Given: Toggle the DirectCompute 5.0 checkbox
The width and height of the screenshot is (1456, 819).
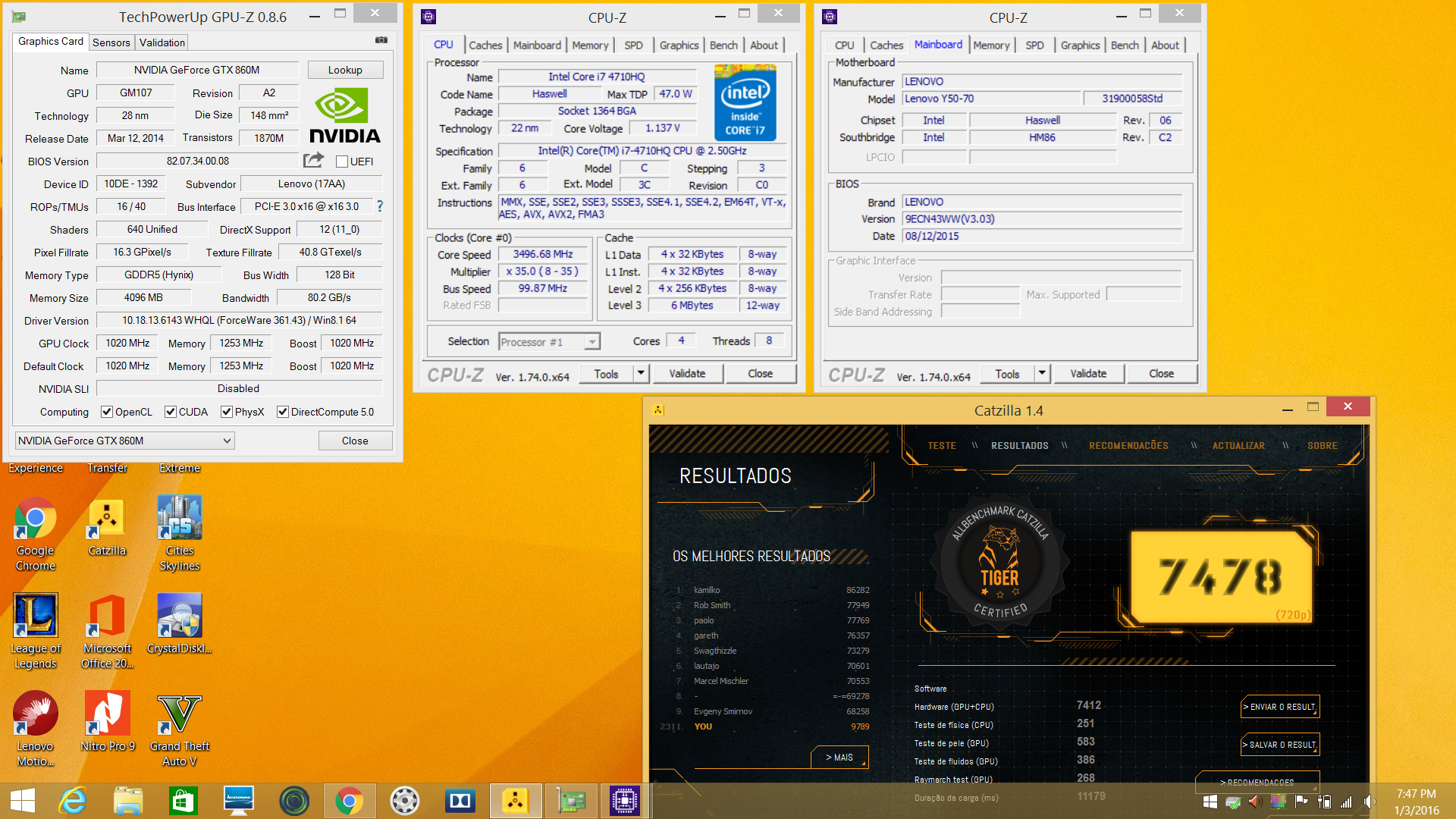Looking at the screenshot, I should click(282, 412).
